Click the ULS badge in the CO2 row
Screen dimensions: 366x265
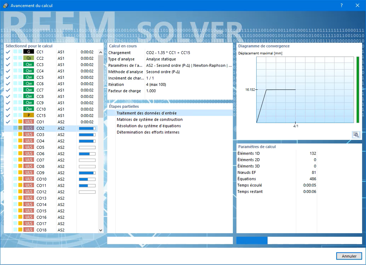tap(29, 128)
